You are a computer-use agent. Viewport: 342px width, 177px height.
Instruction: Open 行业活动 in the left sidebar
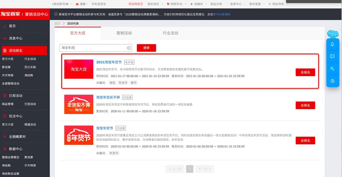pyautogui.click(x=30, y=59)
